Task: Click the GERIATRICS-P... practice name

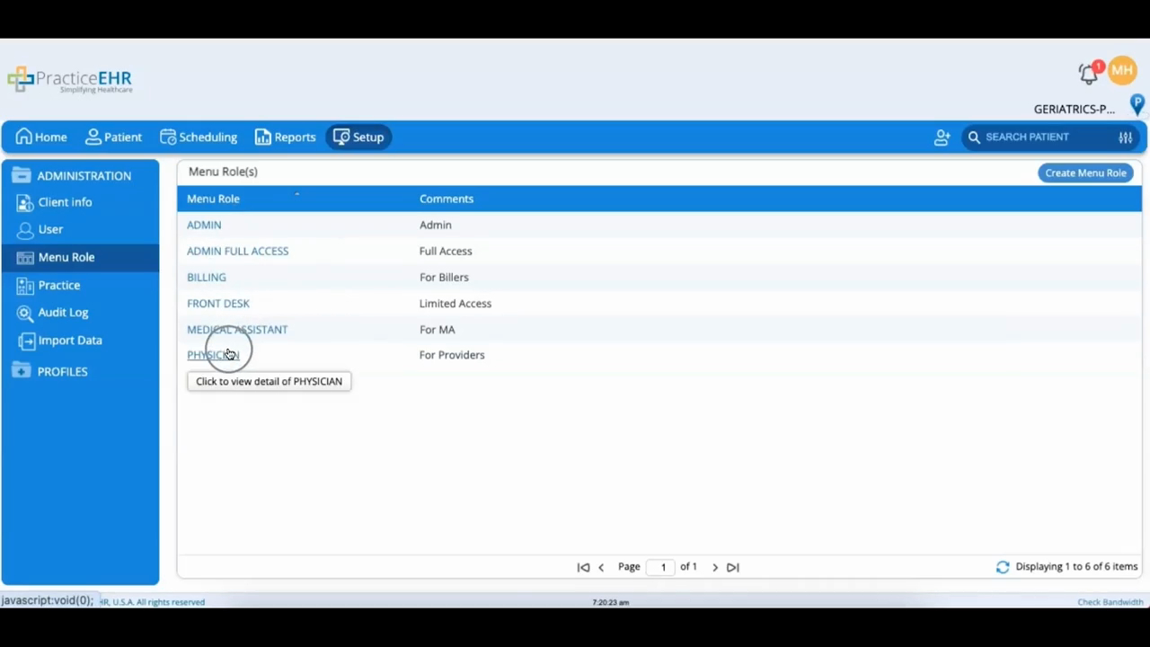Action: click(1075, 109)
